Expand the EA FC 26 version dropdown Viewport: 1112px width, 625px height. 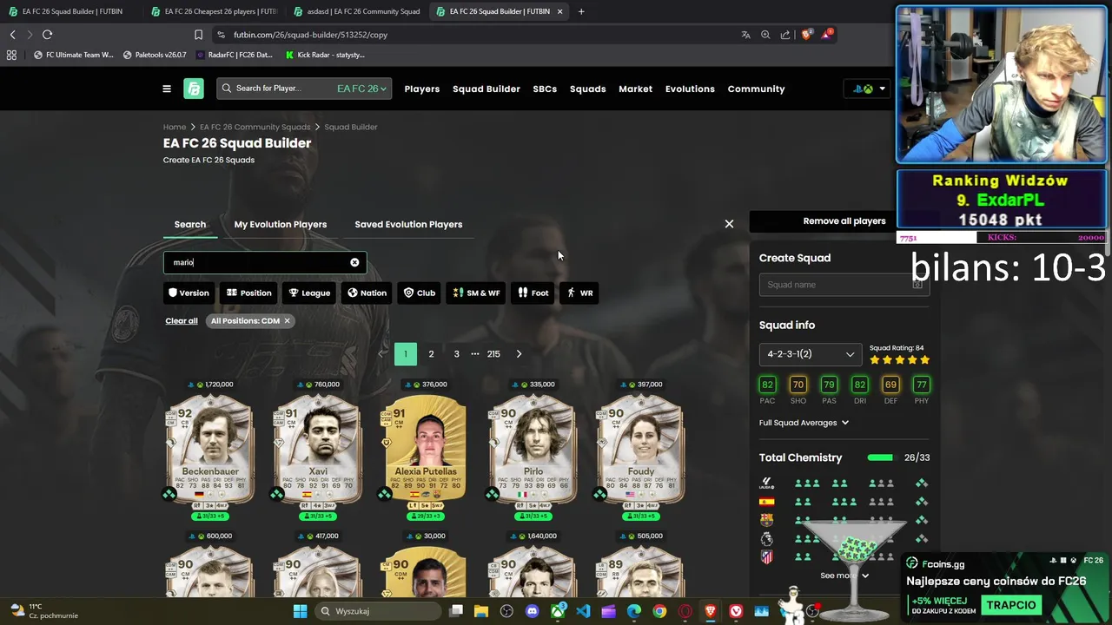click(361, 89)
